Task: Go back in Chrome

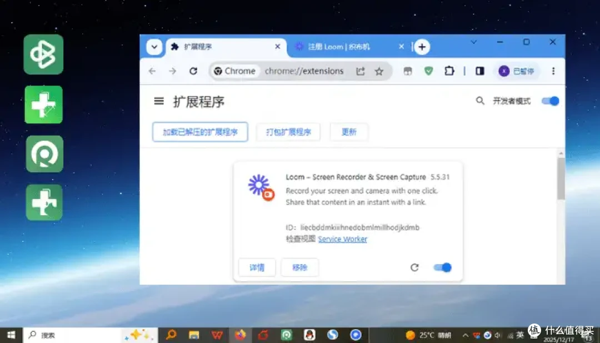Action: [x=152, y=71]
